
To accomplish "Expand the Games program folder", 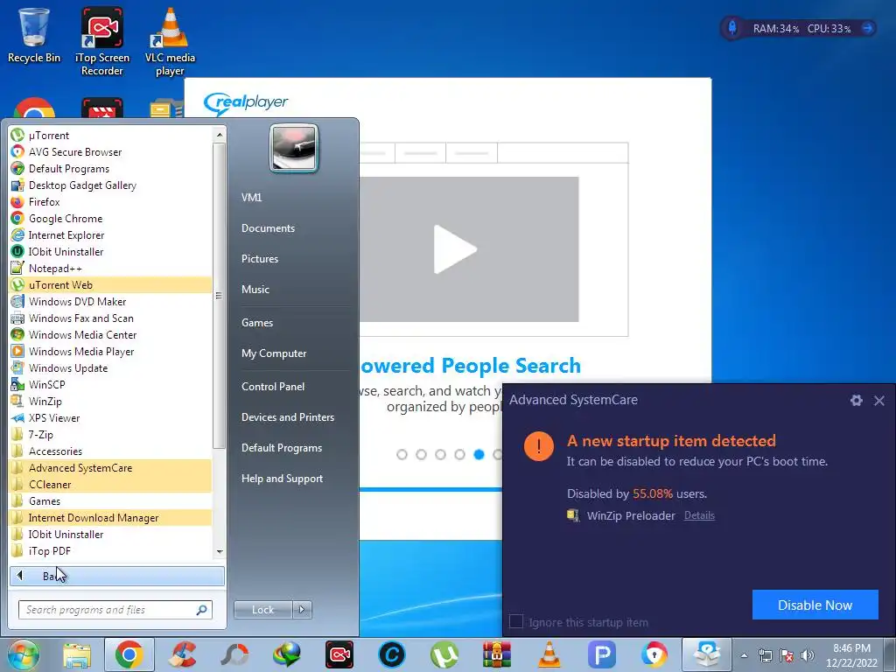I will click(110, 500).
